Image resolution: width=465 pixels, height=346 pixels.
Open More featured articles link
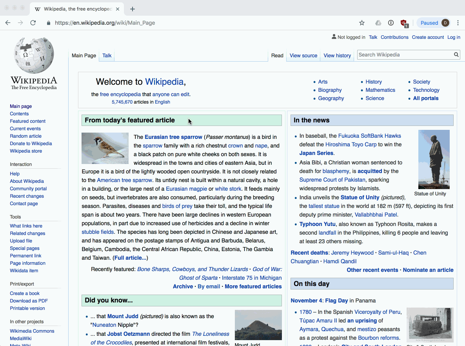[253, 286]
